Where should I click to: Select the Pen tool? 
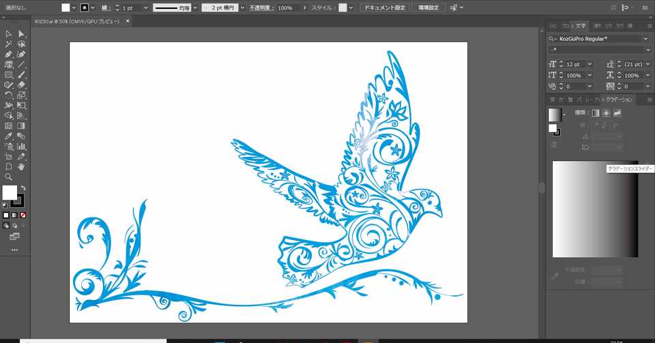[8, 55]
